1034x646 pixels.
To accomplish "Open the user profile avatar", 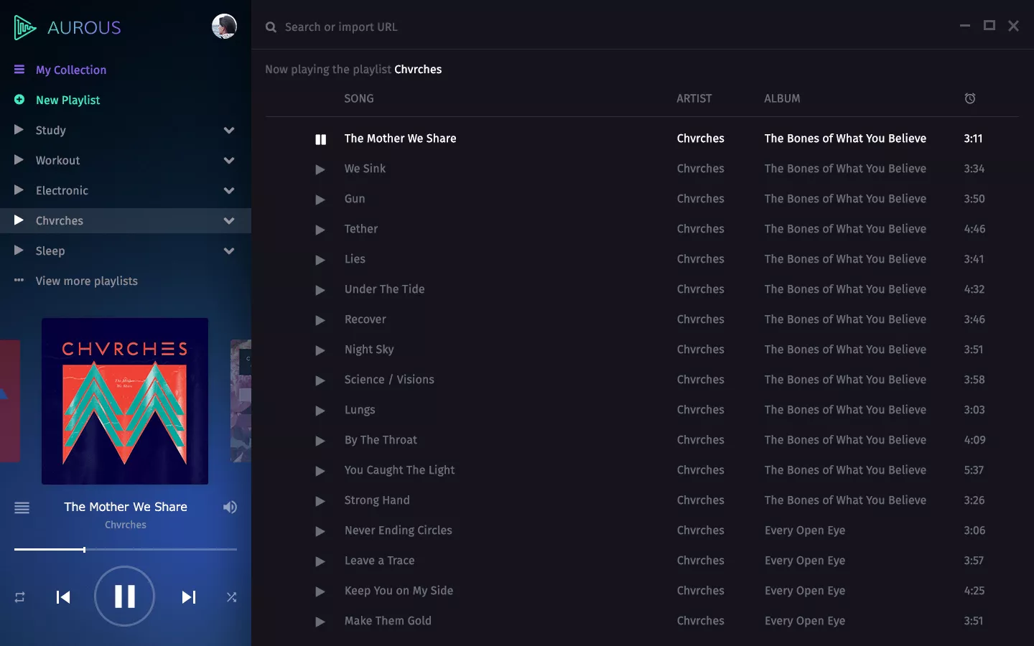I will [224, 26].
